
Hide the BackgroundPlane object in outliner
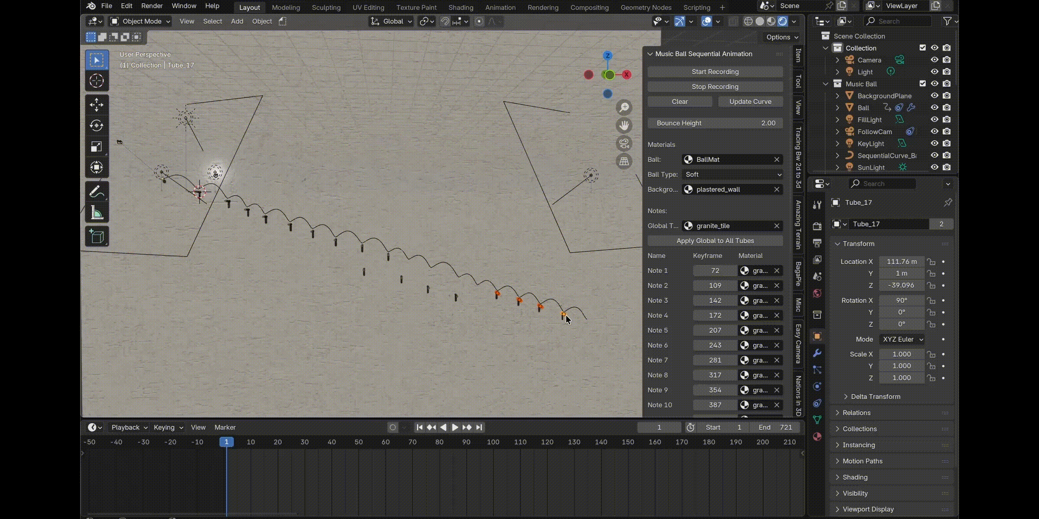(x=935, y=96)
